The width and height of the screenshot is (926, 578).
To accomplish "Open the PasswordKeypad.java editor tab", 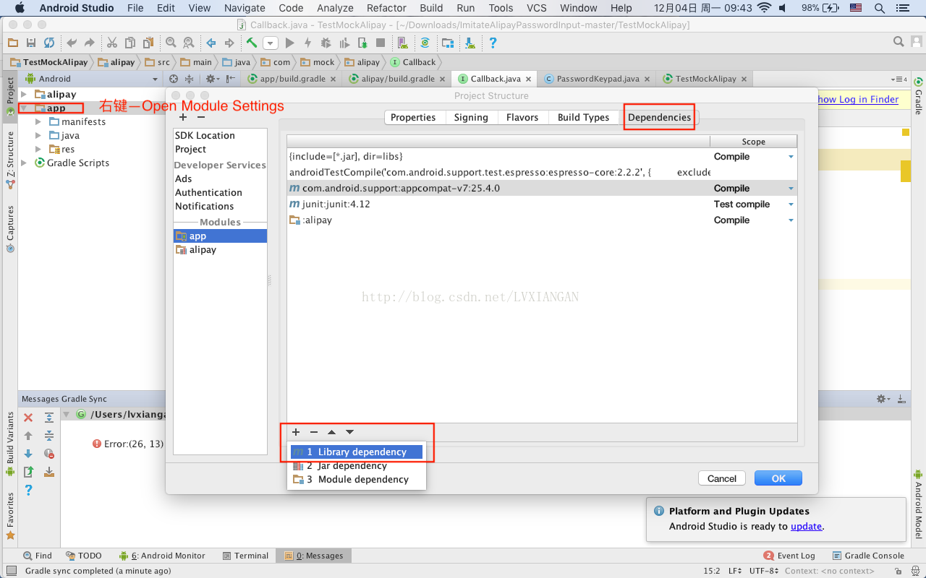I will coord(598,79).
